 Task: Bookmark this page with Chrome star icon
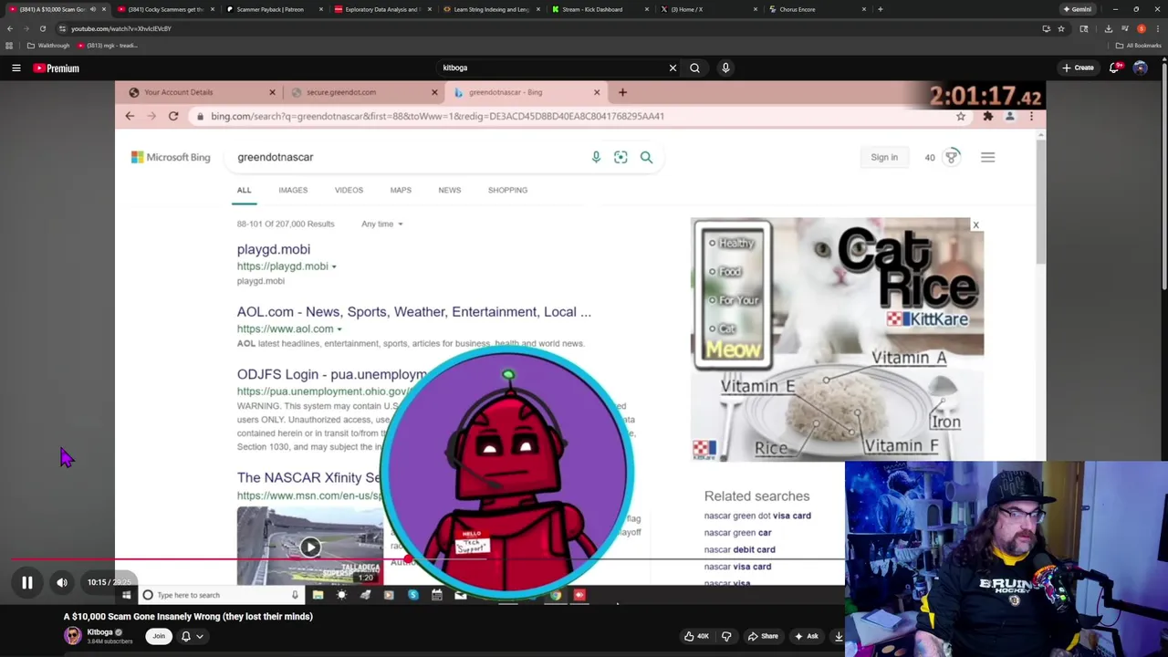click(1061, 28)
